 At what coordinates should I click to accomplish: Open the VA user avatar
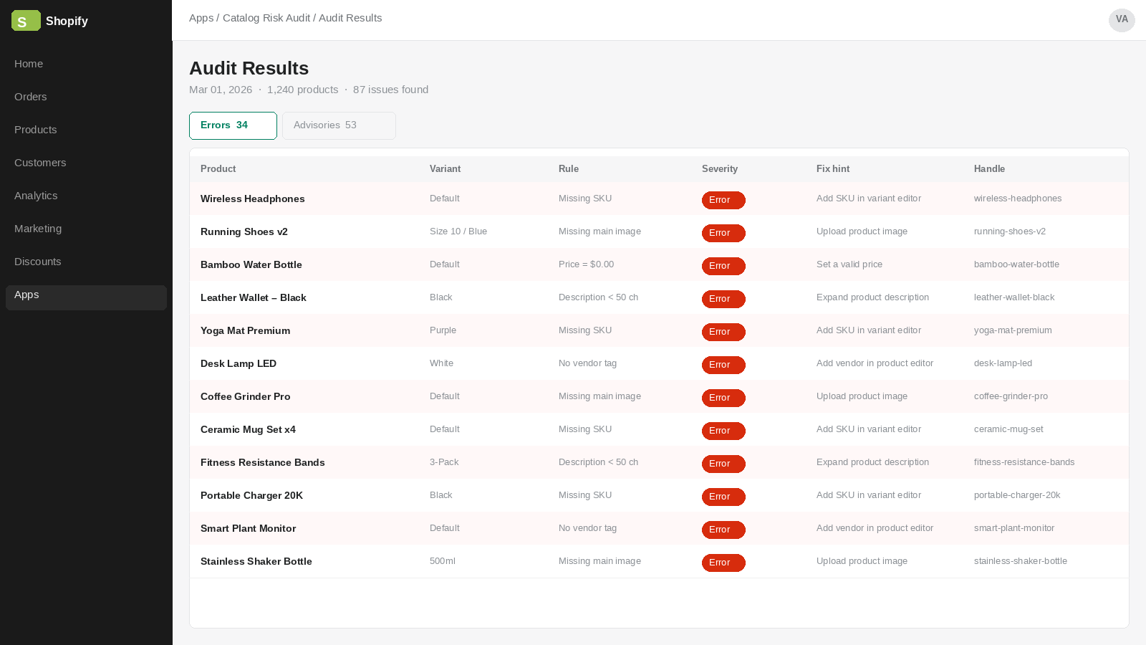coord(1122,20)
